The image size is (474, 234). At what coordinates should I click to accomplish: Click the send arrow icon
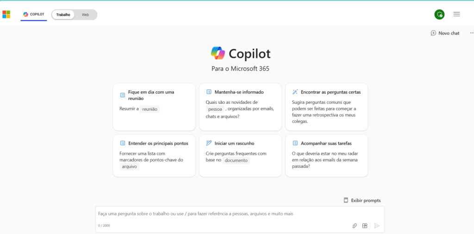(x=377, y=226)
